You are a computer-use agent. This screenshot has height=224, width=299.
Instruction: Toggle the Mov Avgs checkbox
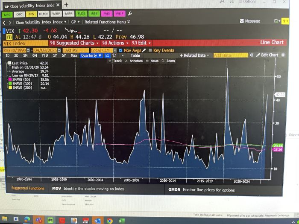click(120, 50)
